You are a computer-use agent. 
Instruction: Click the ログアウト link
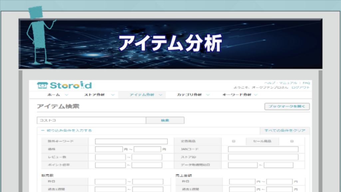301,87
